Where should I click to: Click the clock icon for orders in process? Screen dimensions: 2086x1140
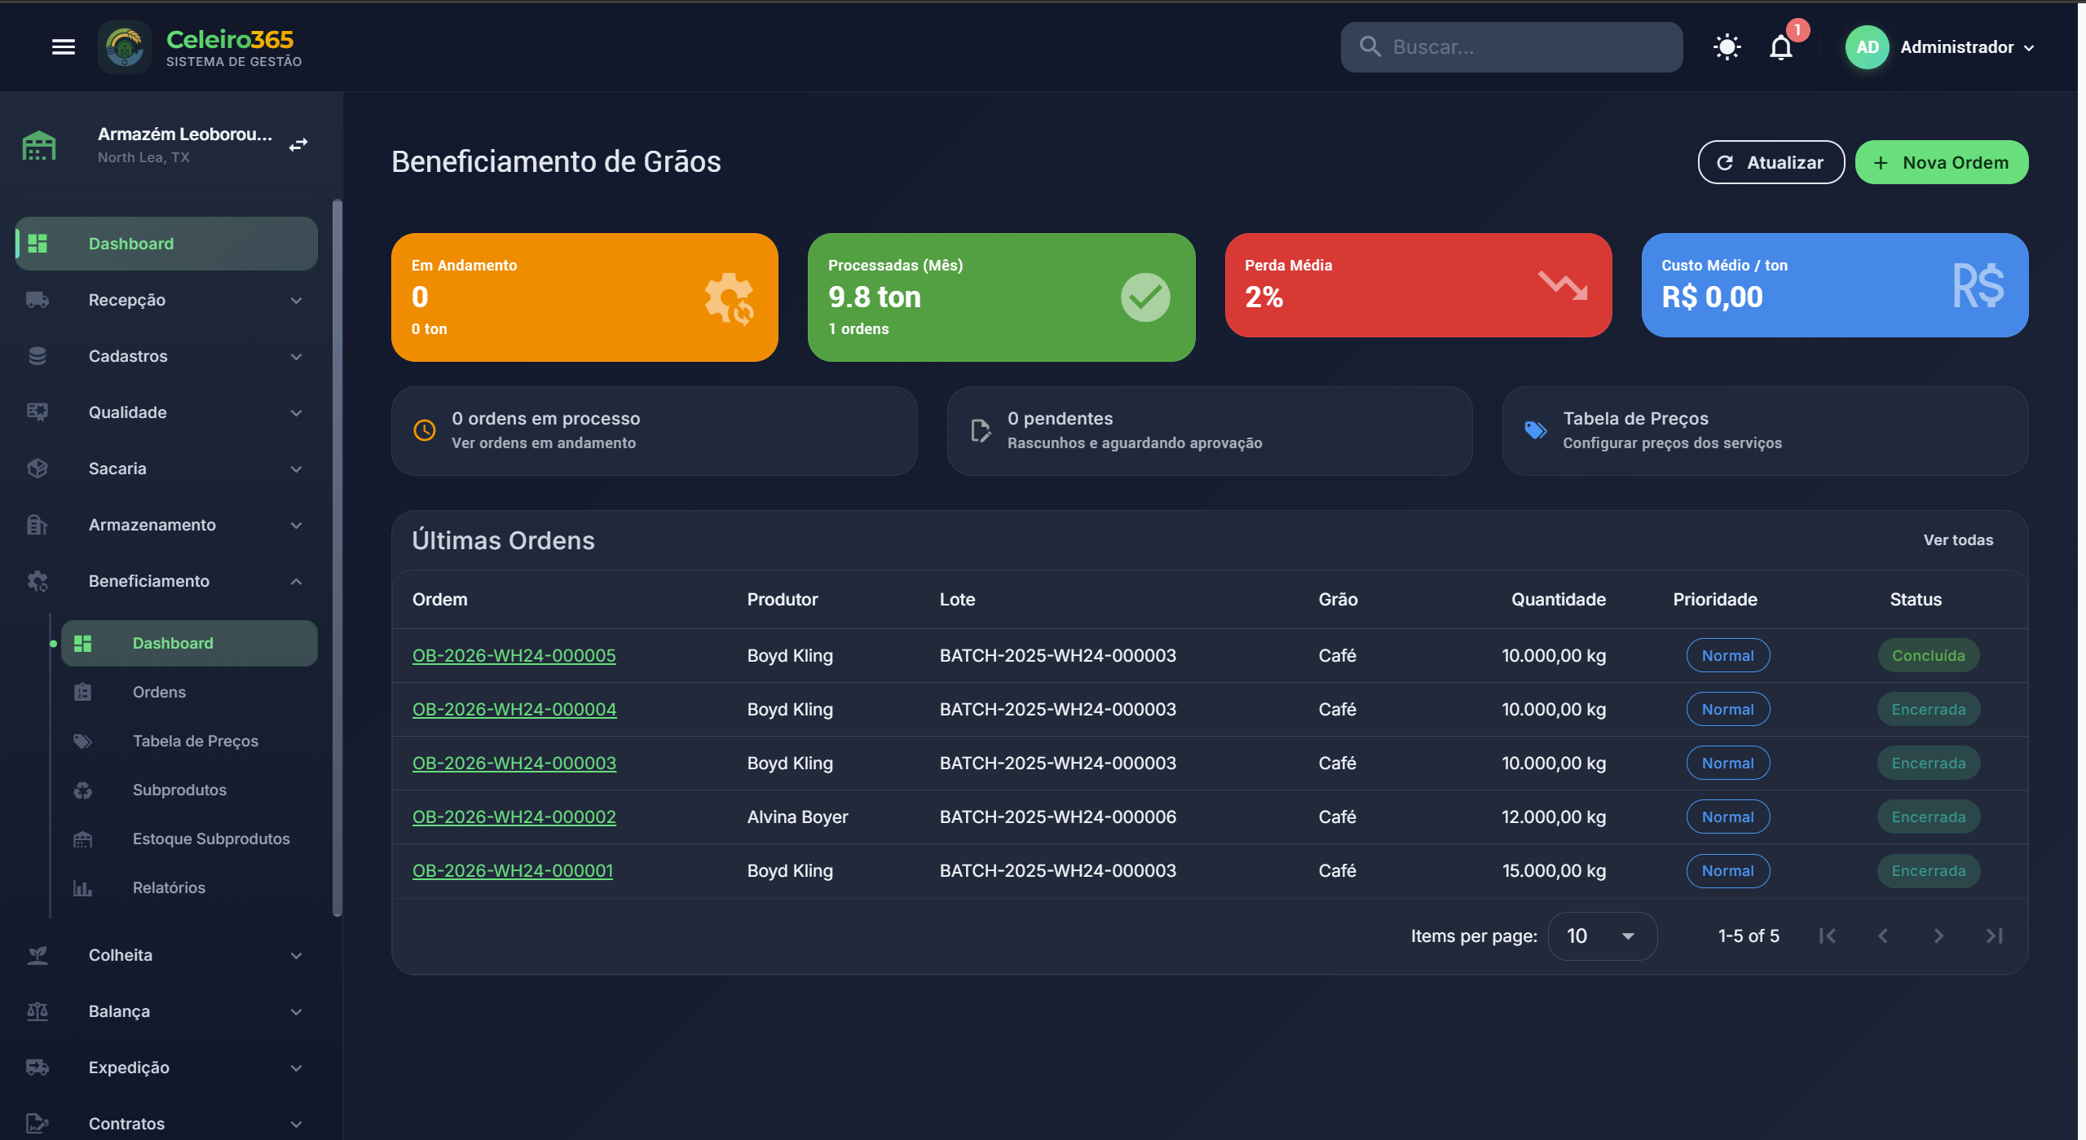pyautogui.click(x=425, y=430)
